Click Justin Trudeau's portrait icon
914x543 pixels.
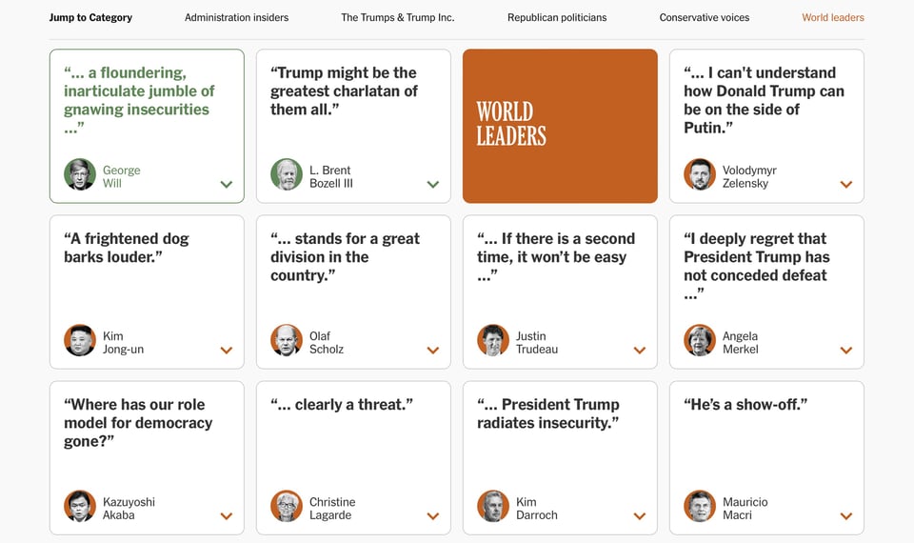pyautogui.click(x=493, y=340)
